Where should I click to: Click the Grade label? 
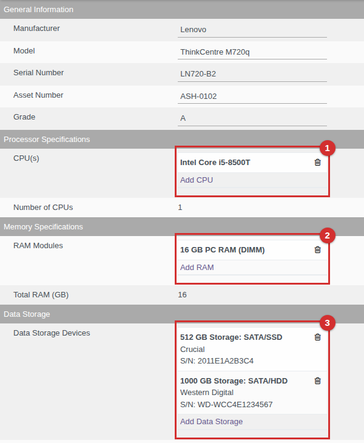[24, 117]
